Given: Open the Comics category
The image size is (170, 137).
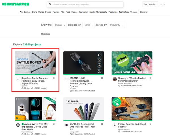Looking at the screenshot, I should pyautogui.click(x=27, y=12).
